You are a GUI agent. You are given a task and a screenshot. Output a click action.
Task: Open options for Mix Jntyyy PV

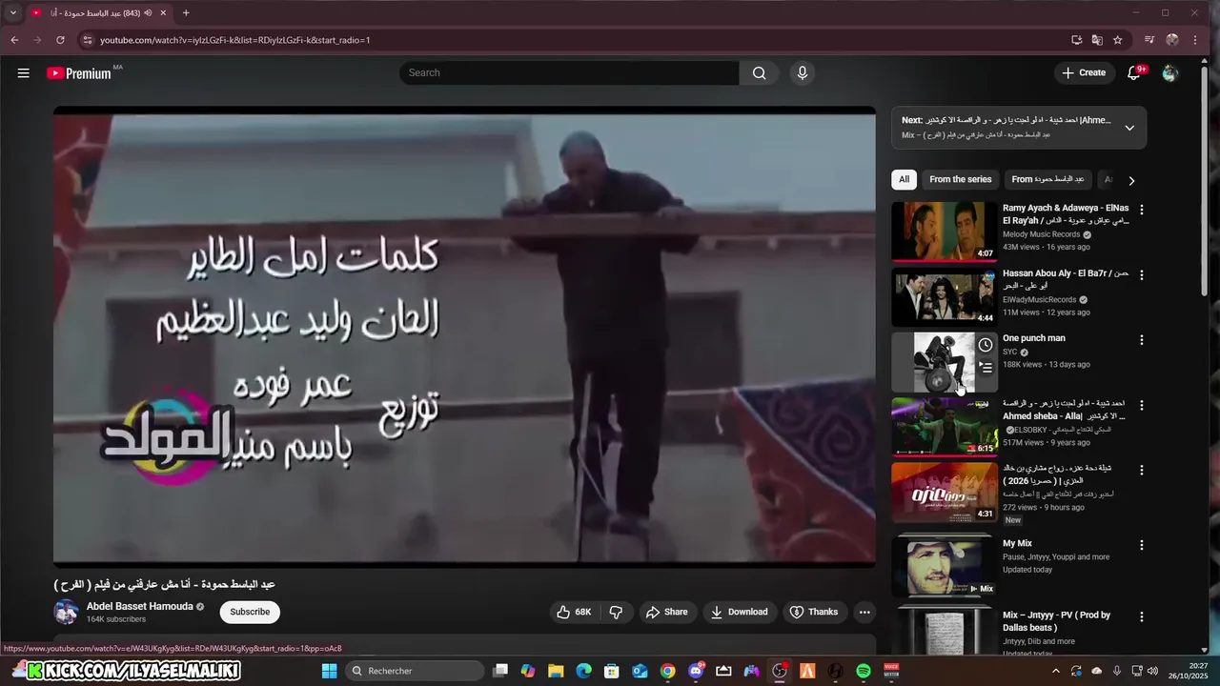point(1141,616)
